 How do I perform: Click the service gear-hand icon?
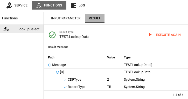coord(9,5)
